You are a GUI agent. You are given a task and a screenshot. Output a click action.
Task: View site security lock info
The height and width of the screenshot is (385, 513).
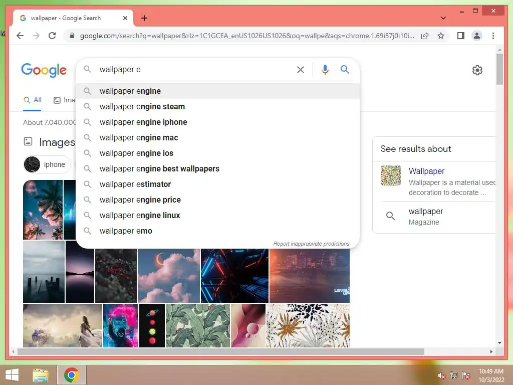pyautogui.click(x=72, y=36)
